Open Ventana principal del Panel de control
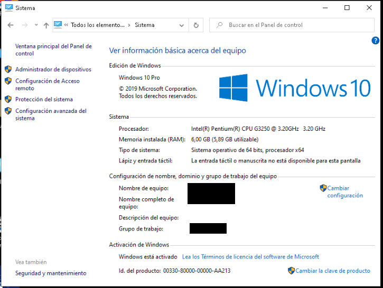Viewport: 383px width, 288px height. (53, 50)
